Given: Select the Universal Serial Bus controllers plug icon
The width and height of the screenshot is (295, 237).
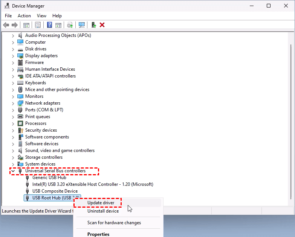Looking at the screenshot, I should tap(20, 171).
